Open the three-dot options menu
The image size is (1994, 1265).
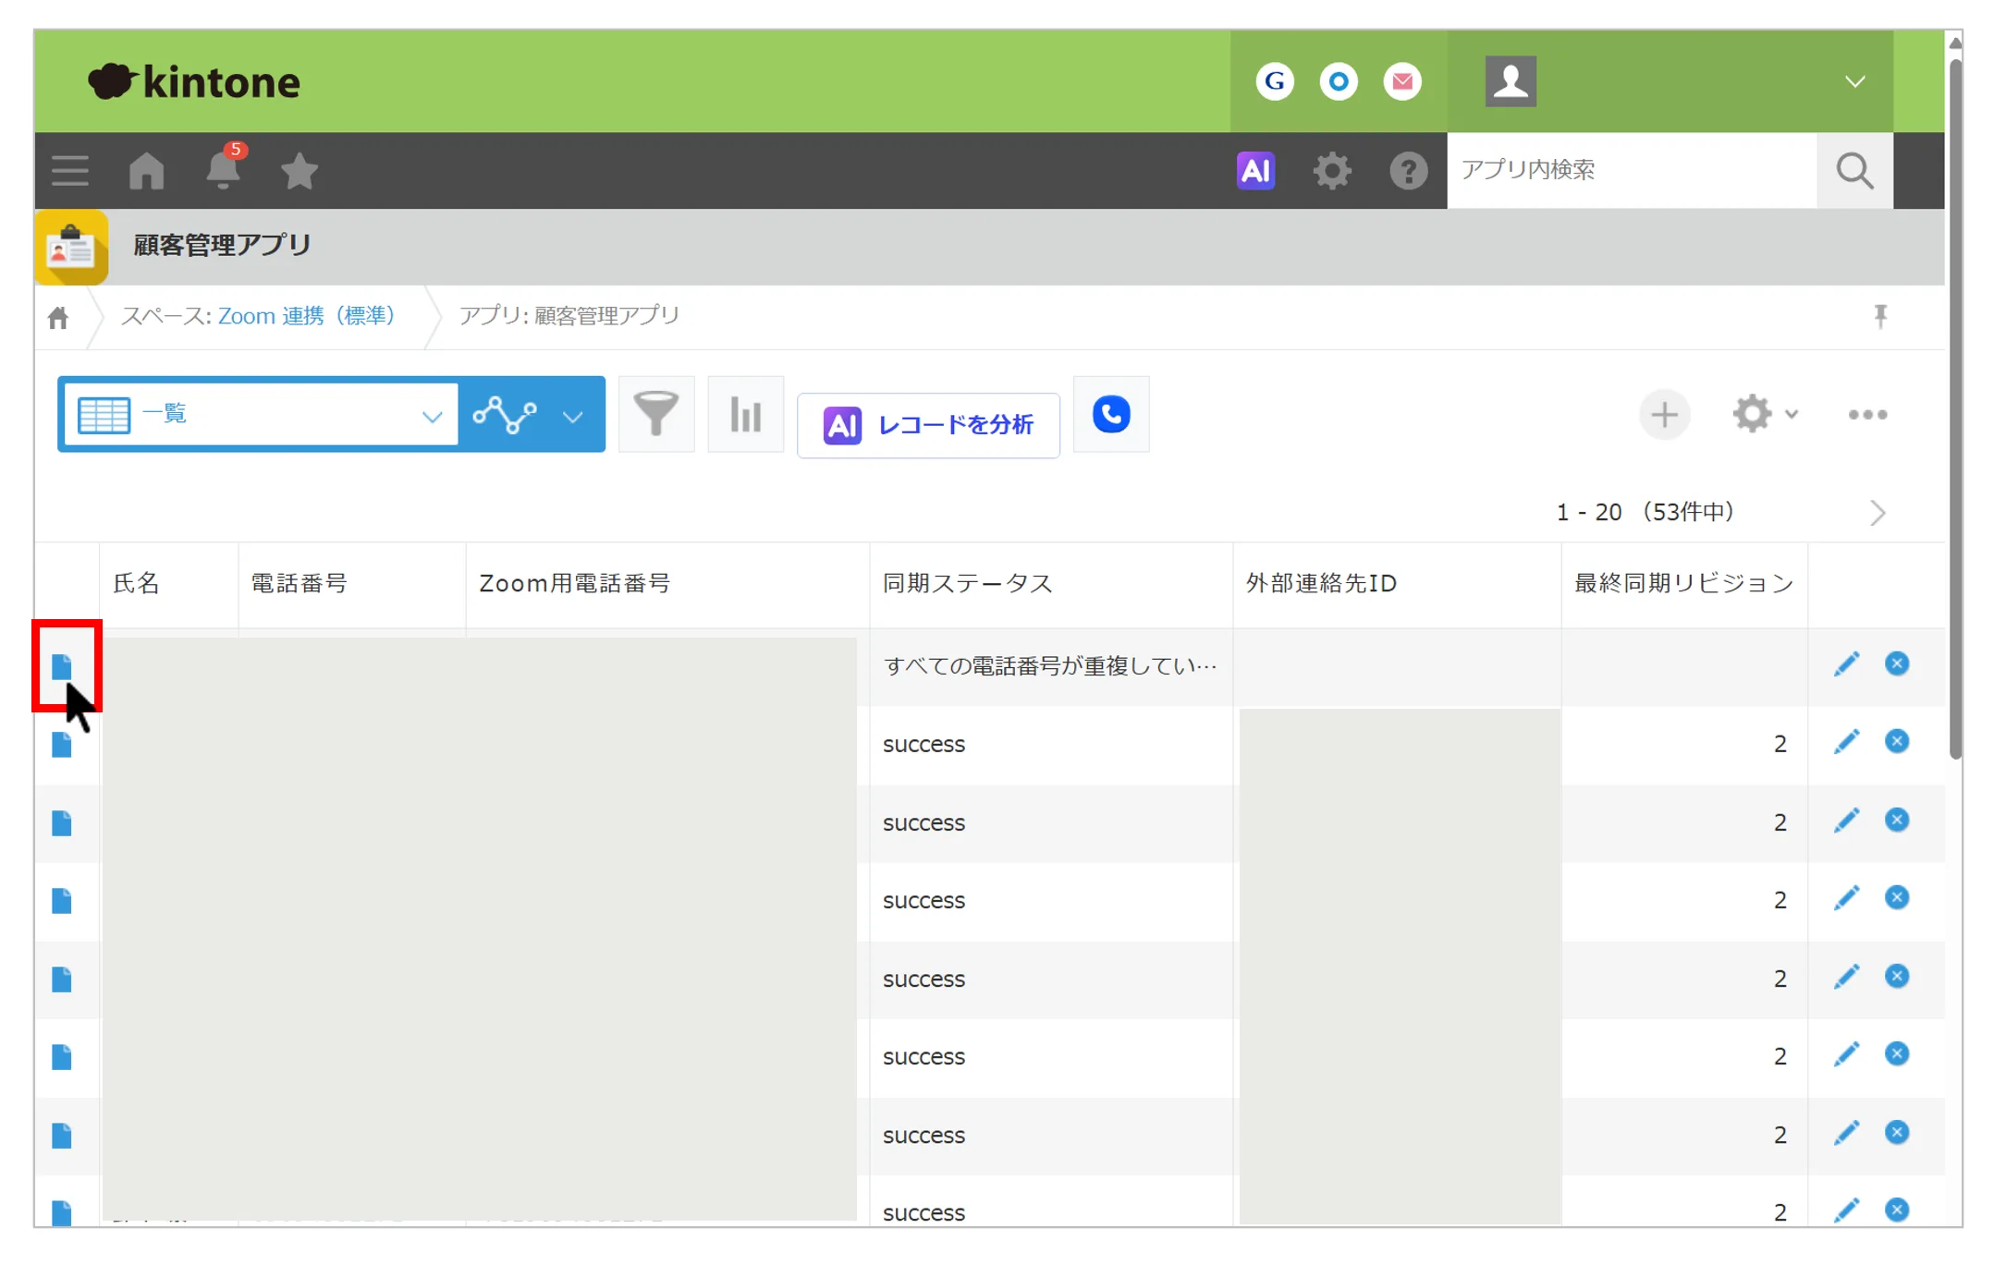[x=1867, y=414]
